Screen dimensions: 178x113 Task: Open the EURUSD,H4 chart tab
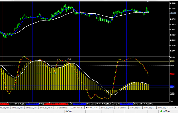click(163, 108)
